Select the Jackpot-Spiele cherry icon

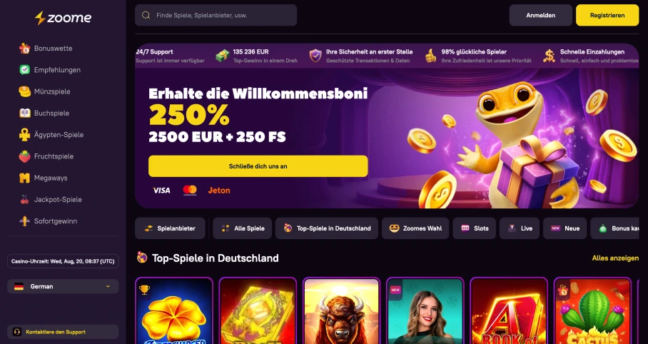(25, 200)
